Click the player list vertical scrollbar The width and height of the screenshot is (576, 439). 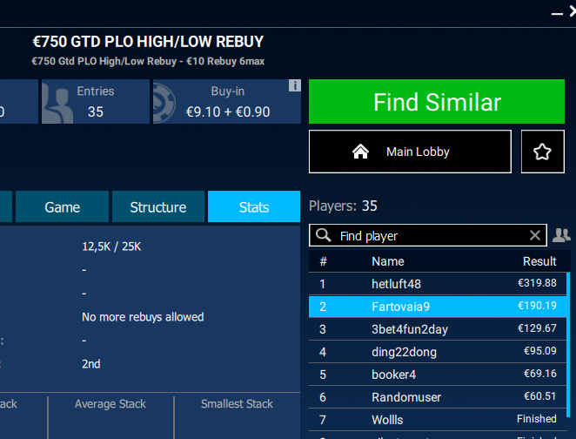pos(569,345)
